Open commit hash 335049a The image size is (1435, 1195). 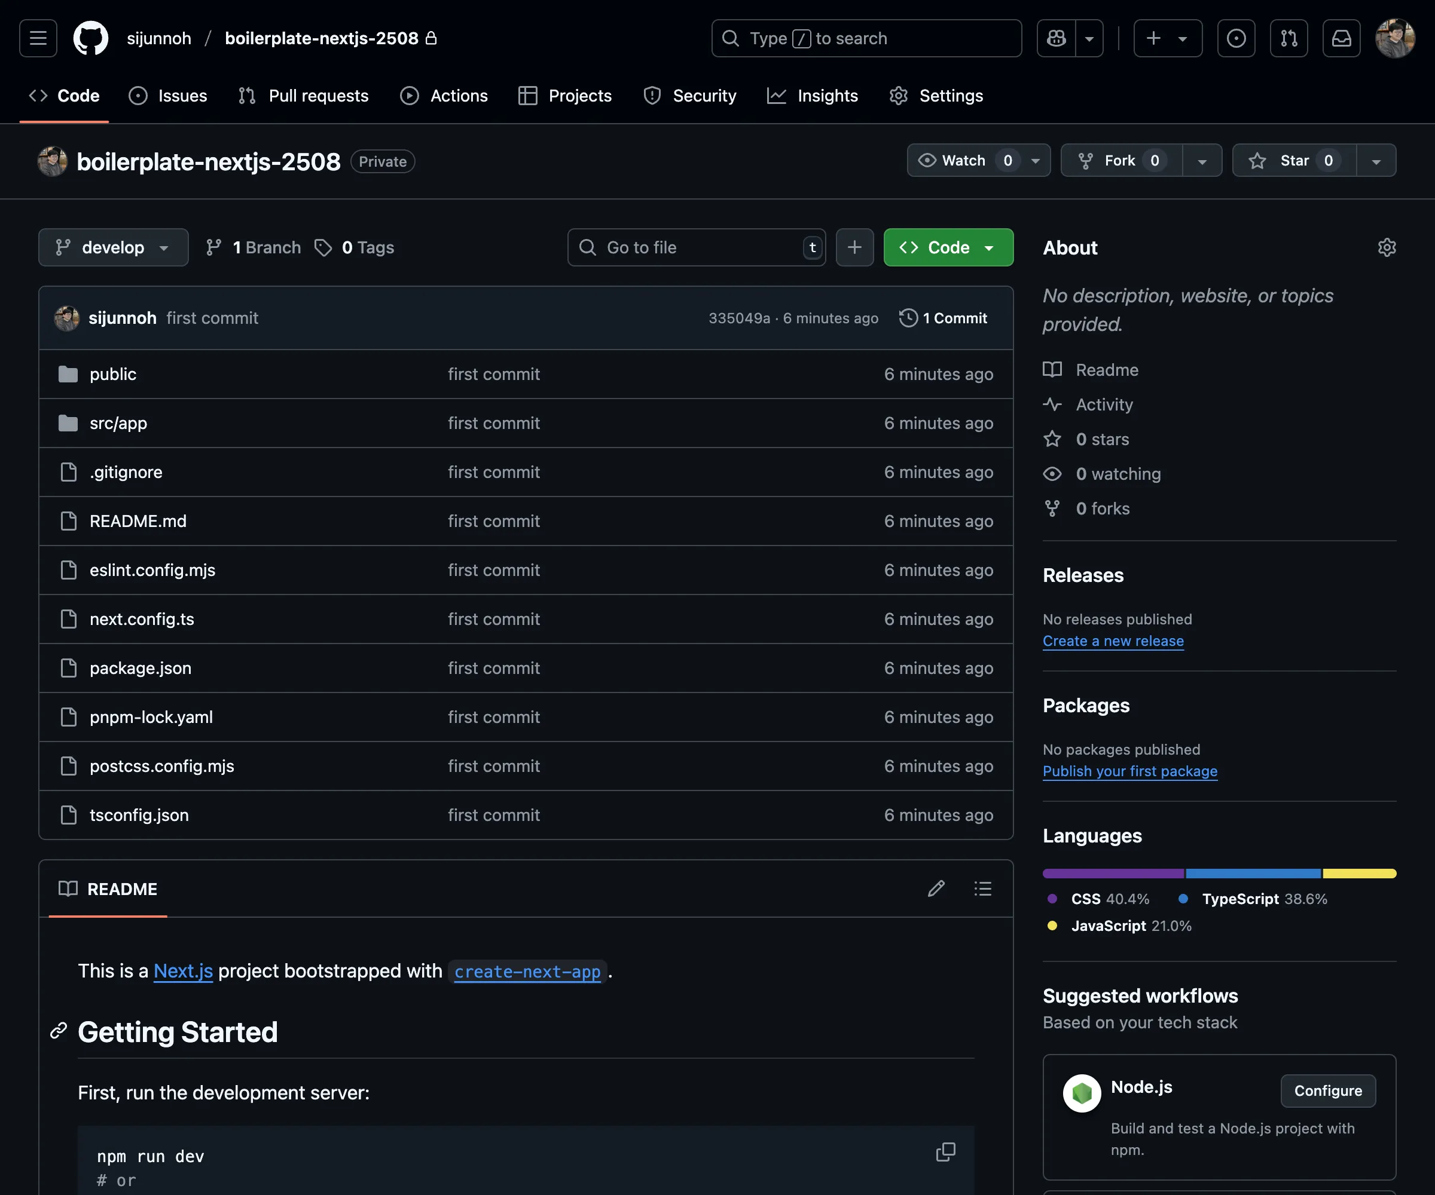click(x=738, y=318)
